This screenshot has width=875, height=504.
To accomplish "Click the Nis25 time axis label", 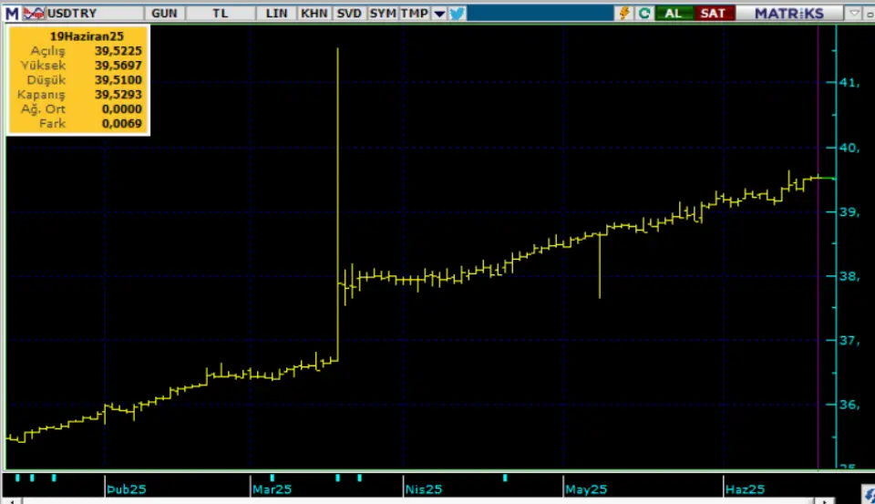I will click(424, 489).
